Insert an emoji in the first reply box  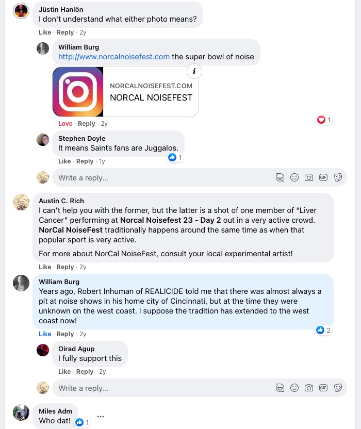pyautogui.click(x=294, y=177)
